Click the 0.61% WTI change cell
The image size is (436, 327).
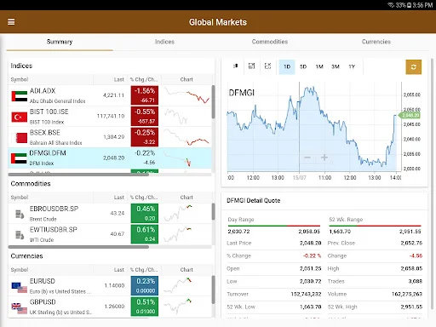[145, 234]
